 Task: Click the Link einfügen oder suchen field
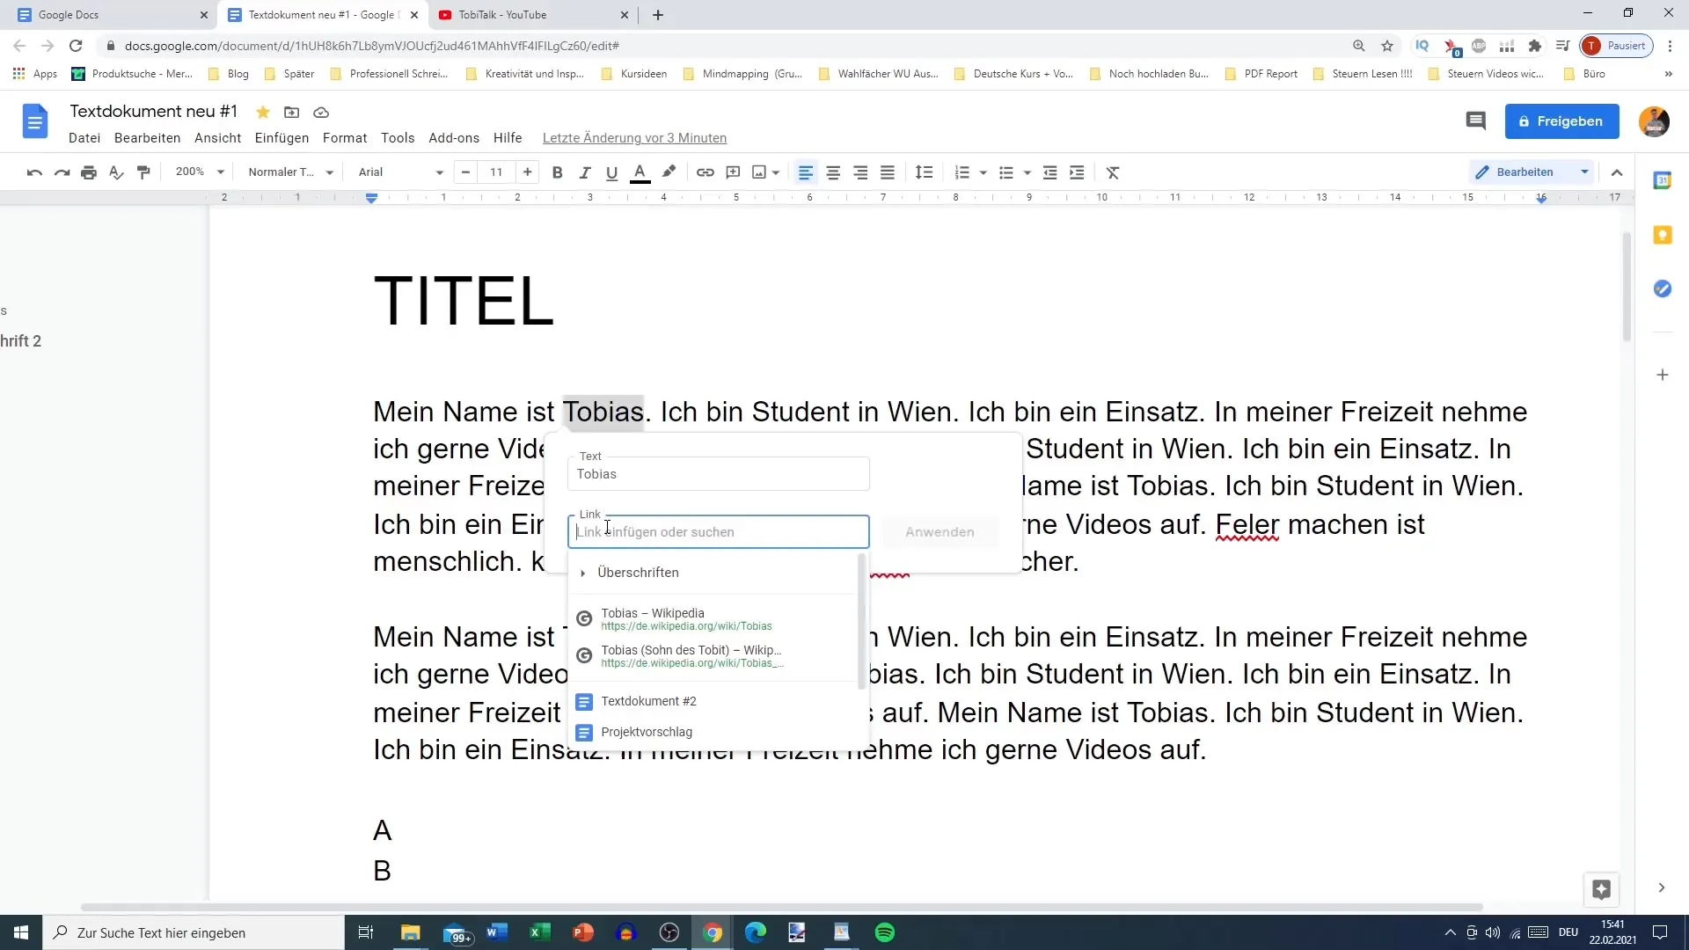pos(719,532)
